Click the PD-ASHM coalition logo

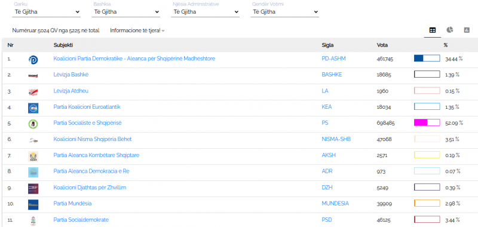coord(33,60)
